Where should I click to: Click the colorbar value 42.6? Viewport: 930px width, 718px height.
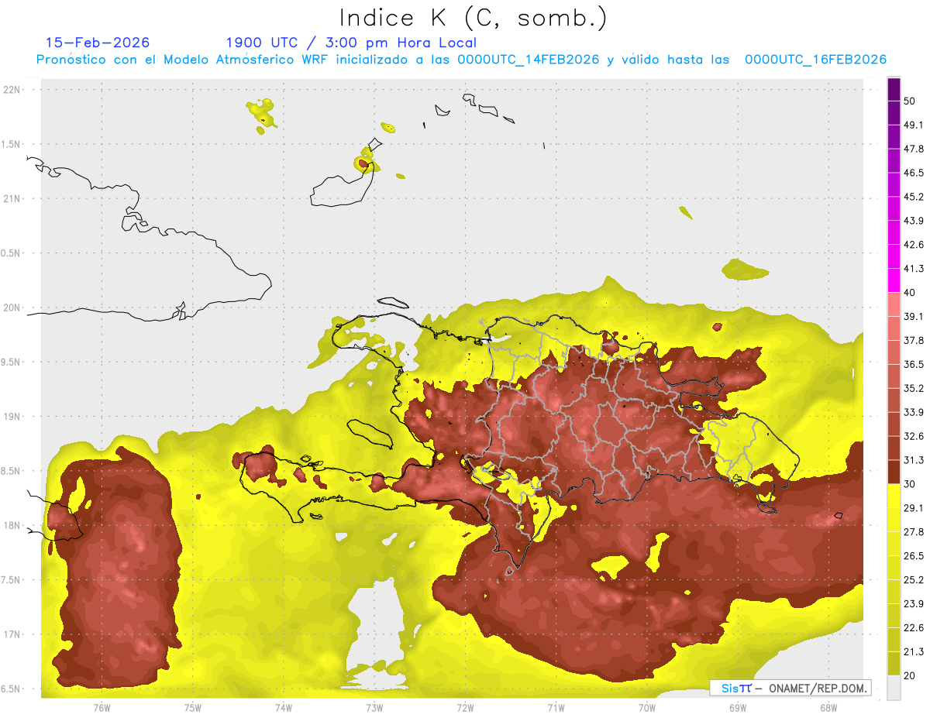(x=914, y=245)
